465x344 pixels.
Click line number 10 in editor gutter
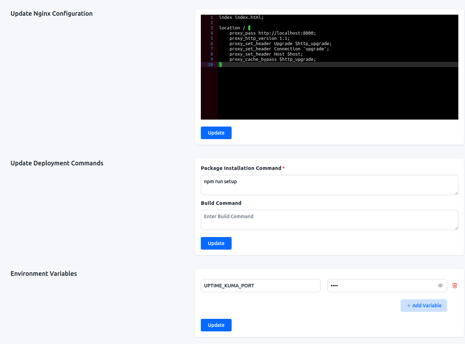coord(210,65)
